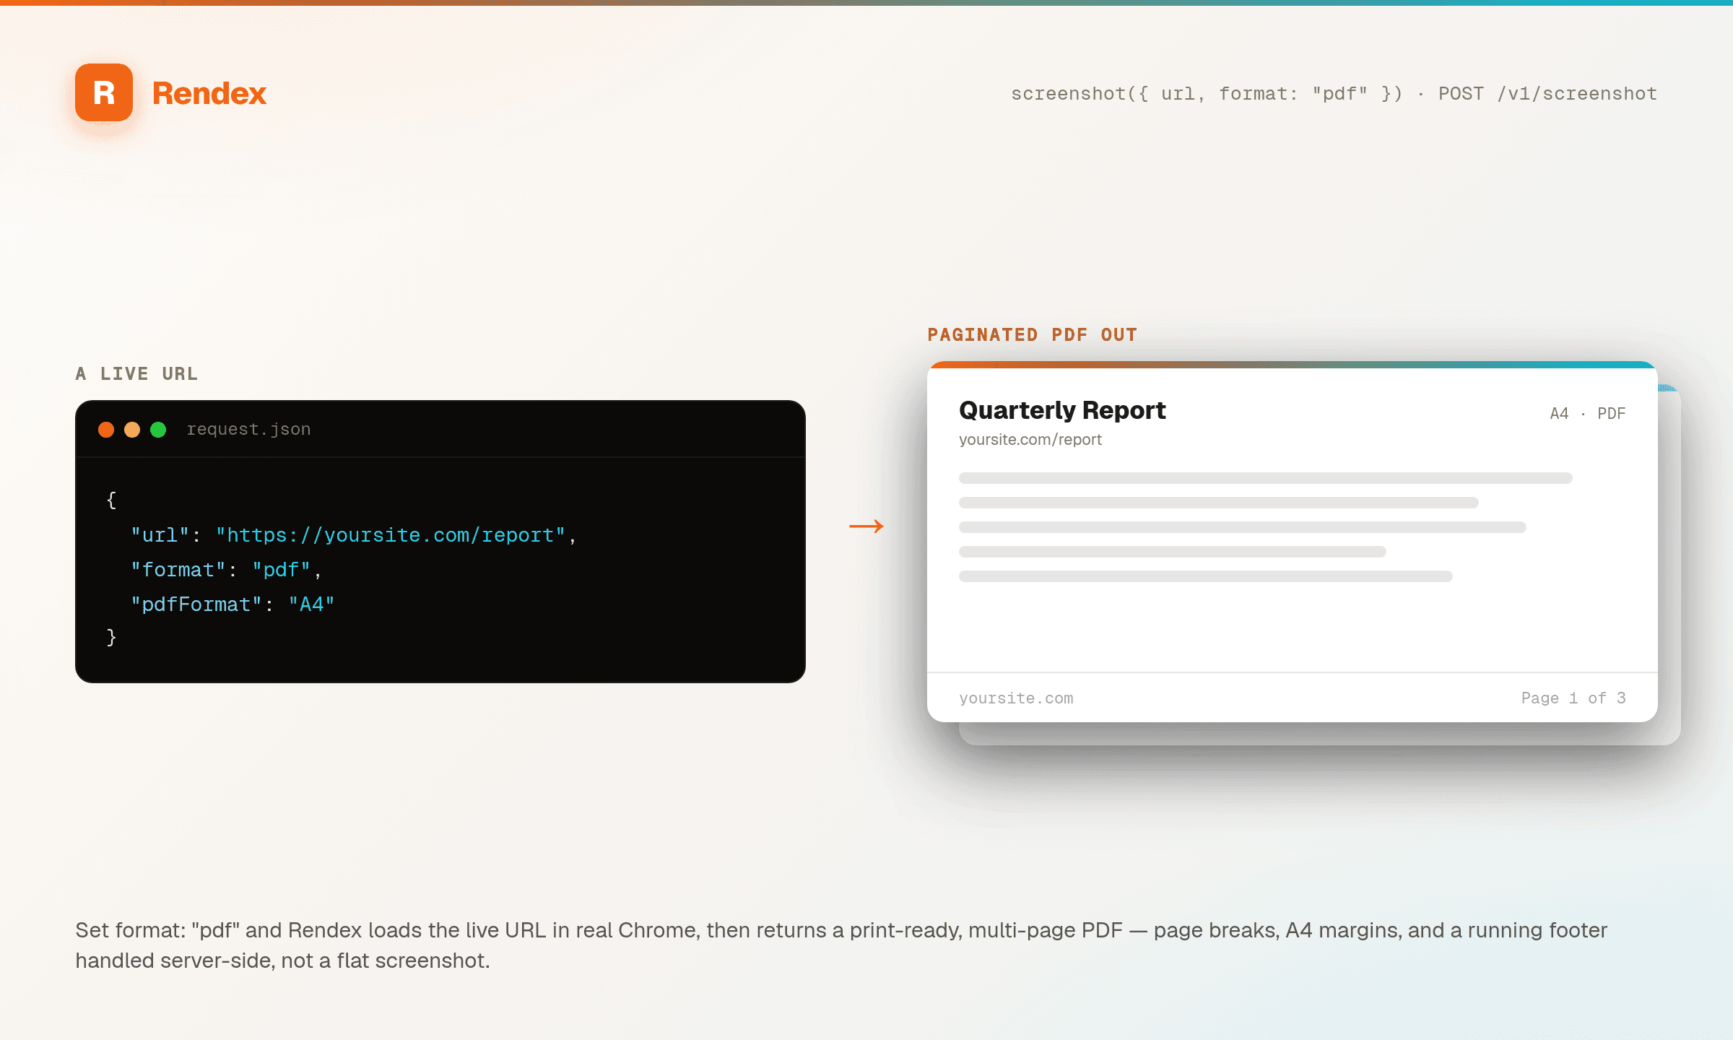Click the Rendex brand name text
Screen dimensions: 1733x1040
(x=209, y=93)
